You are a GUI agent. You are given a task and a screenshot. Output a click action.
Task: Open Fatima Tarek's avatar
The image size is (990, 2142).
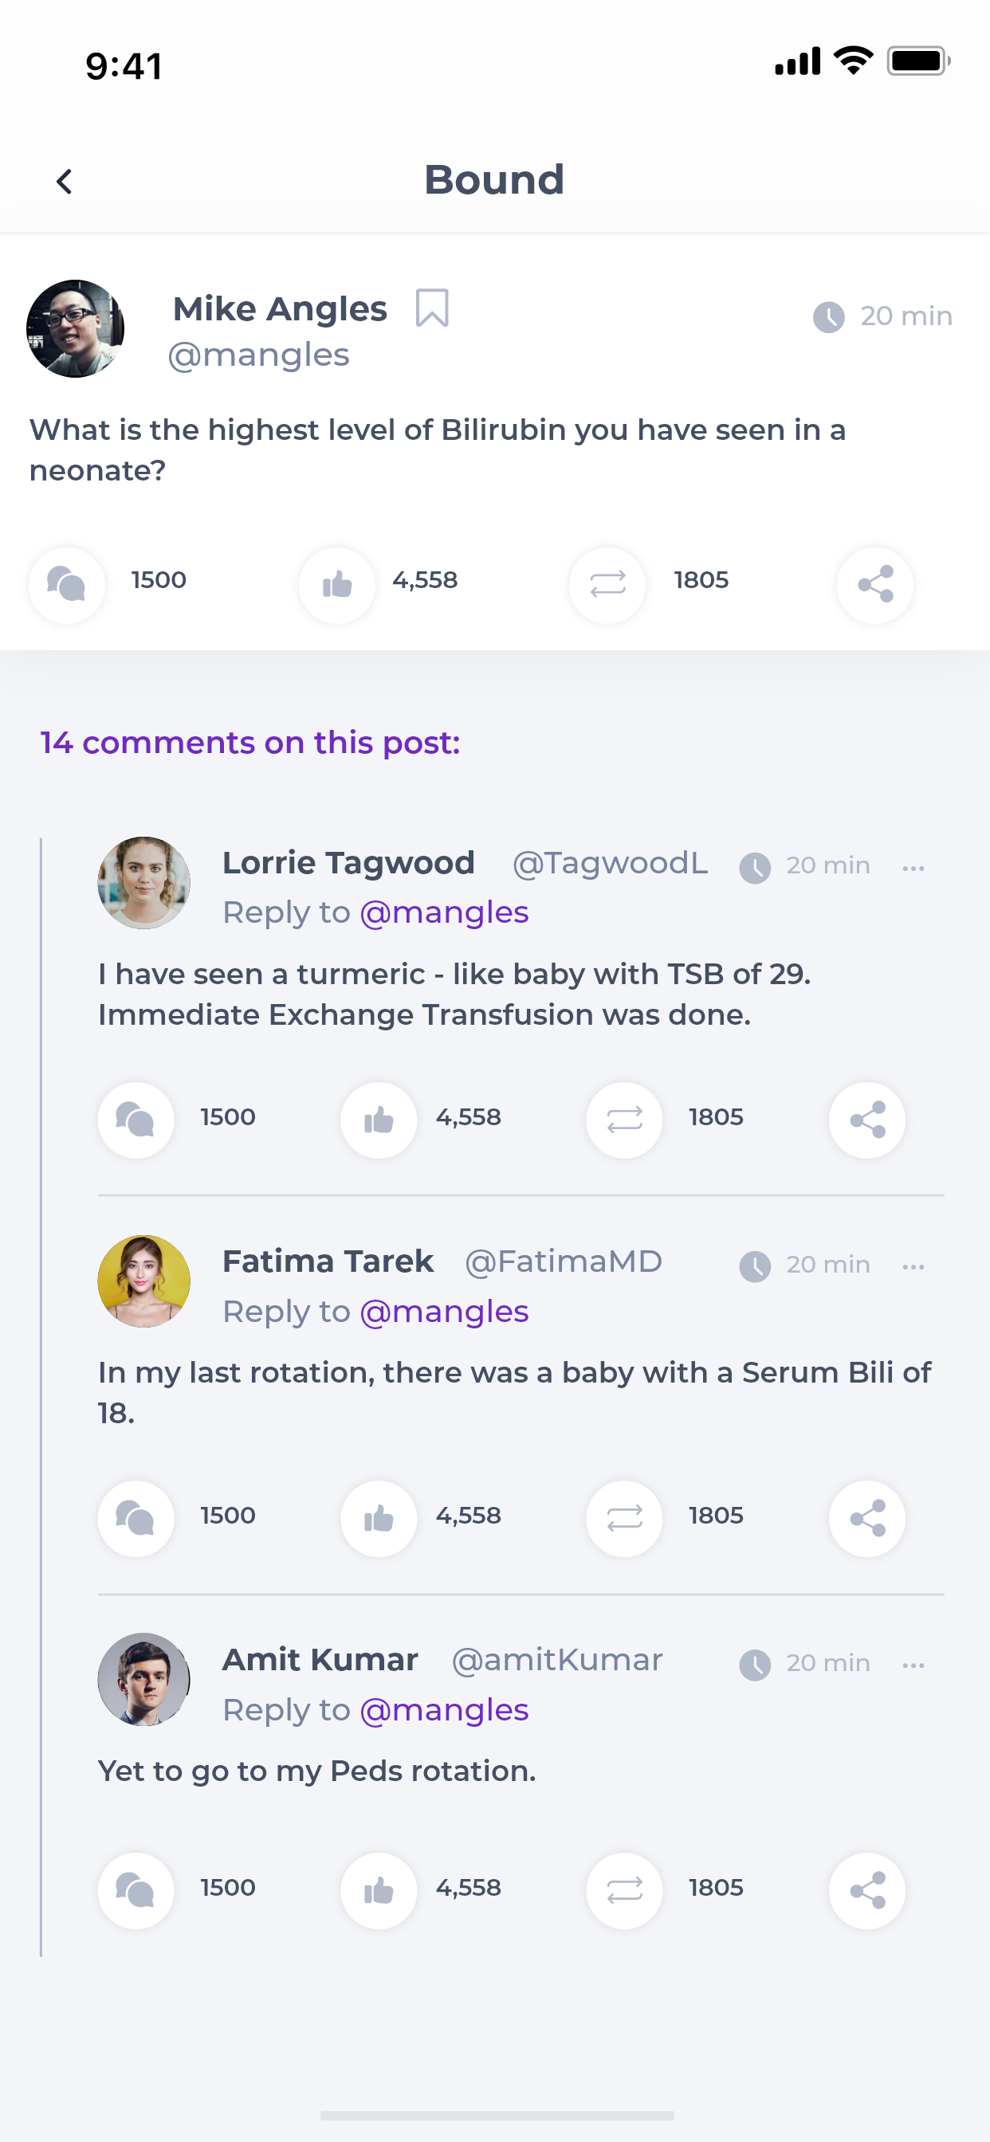144,1281
